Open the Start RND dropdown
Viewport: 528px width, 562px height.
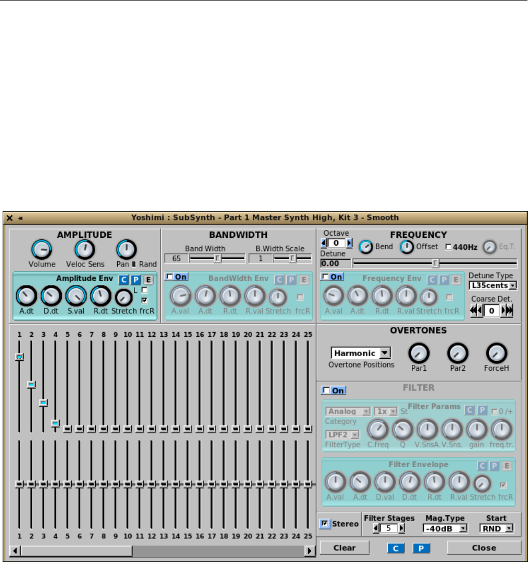(497, 528)
